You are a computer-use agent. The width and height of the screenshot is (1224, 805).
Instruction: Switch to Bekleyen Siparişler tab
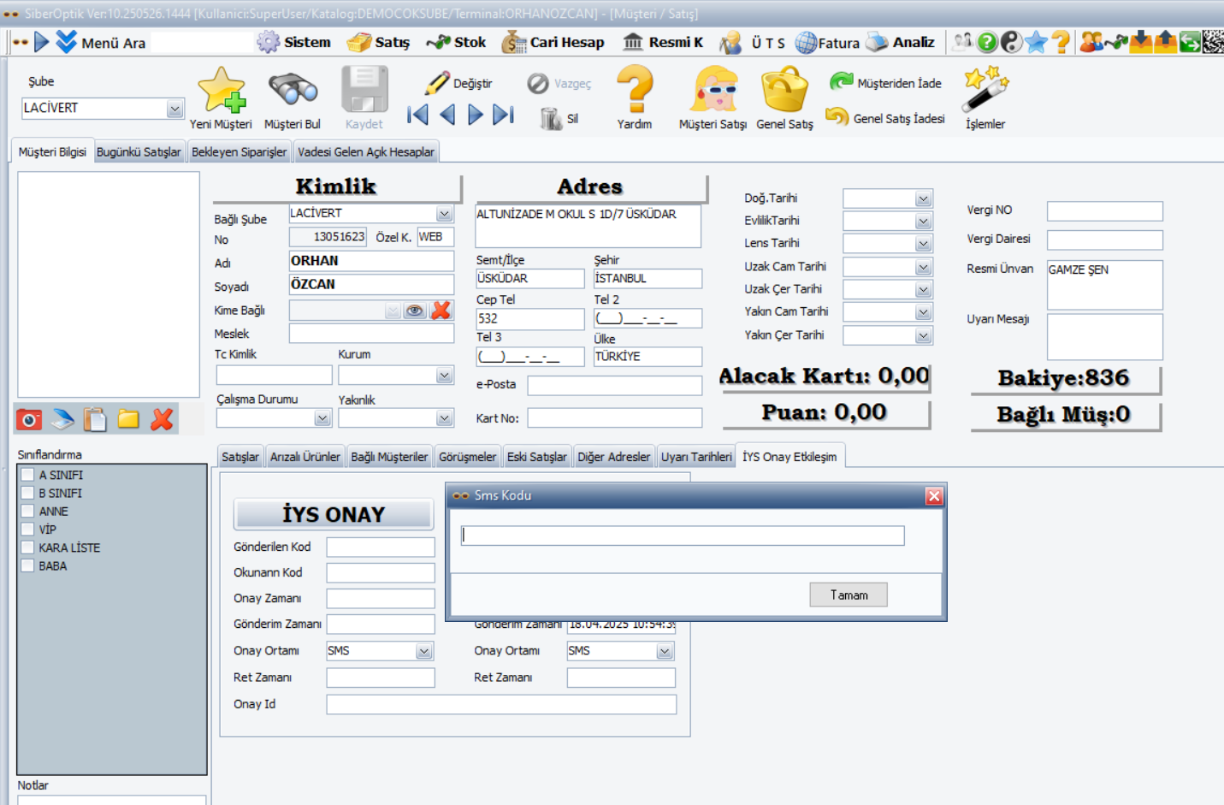coord(239,151)
